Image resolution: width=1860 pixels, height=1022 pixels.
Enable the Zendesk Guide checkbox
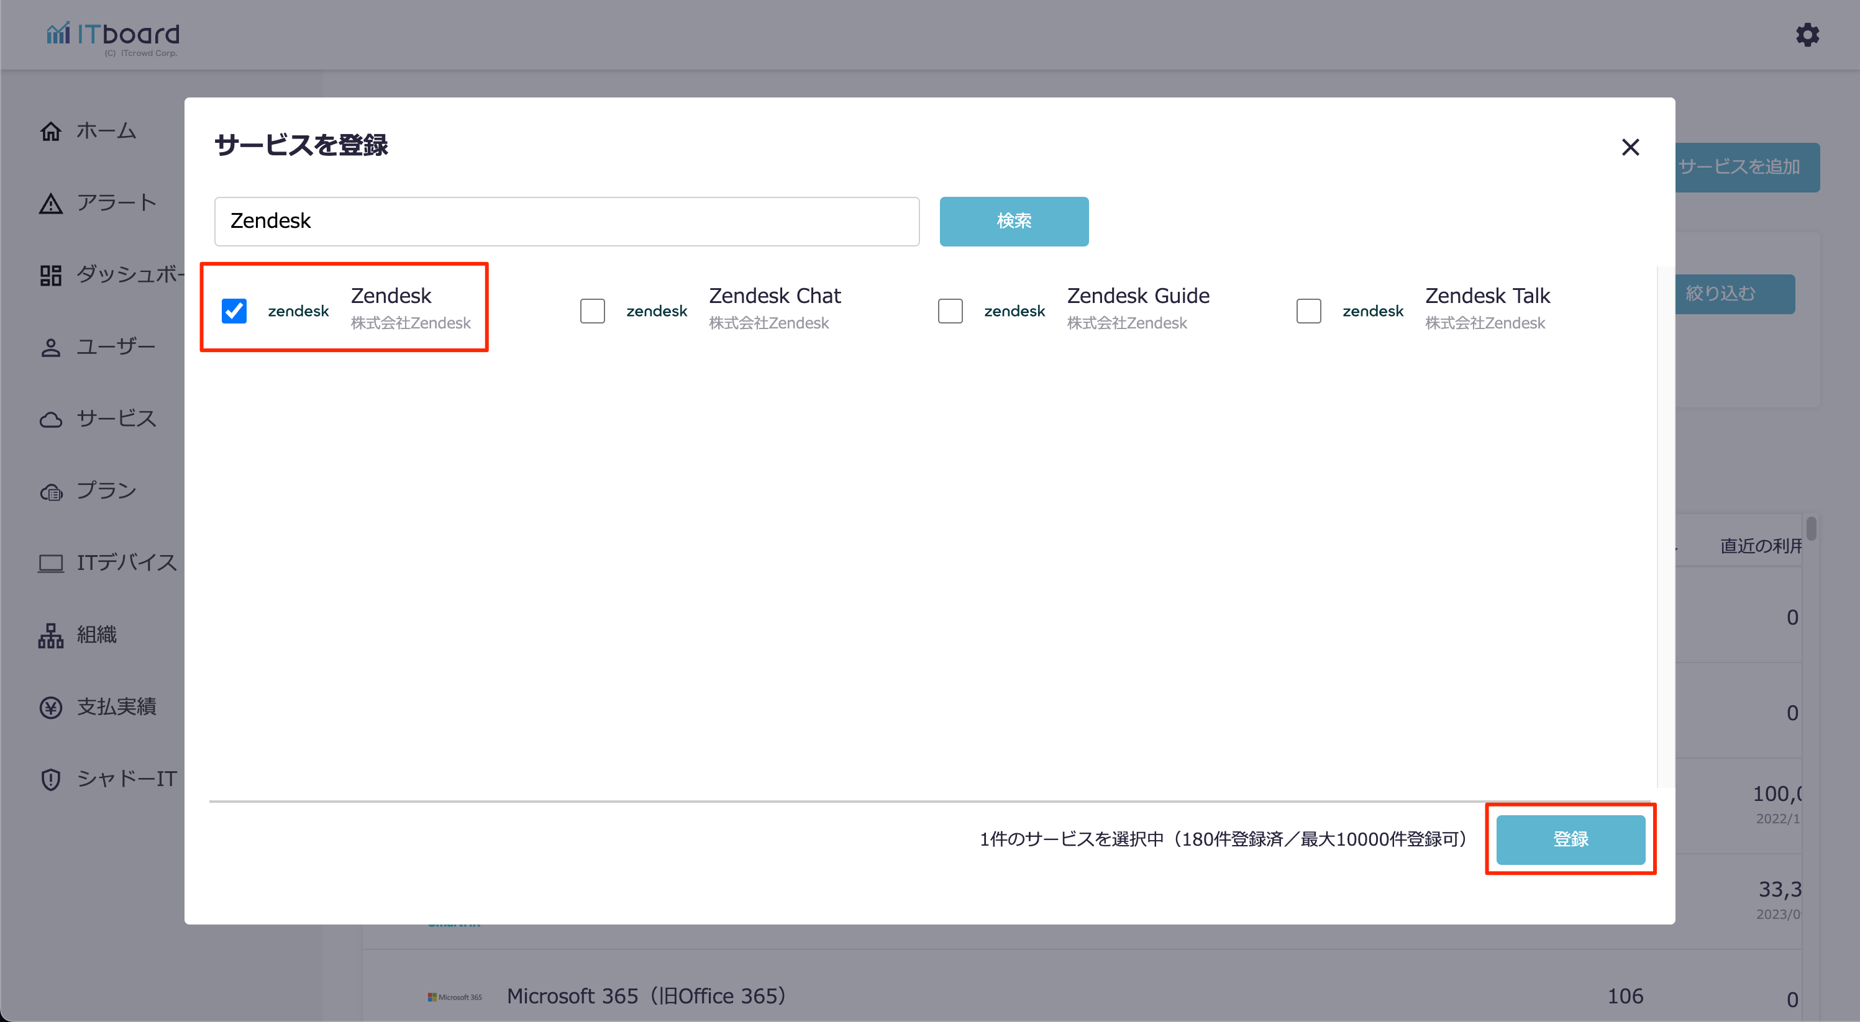(951, 311)
